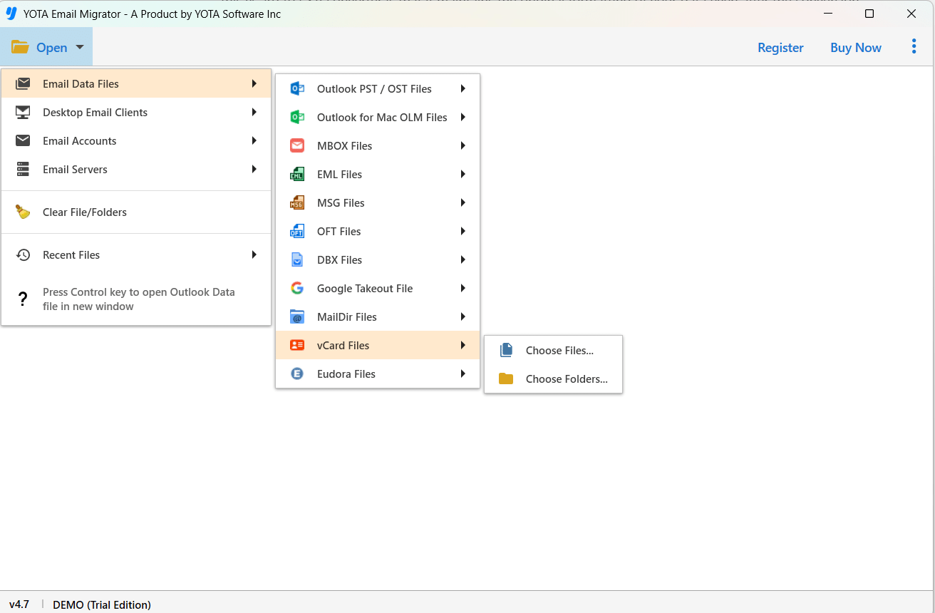Click the DBX Files icon
935x613 pixels.
[297, 260]
